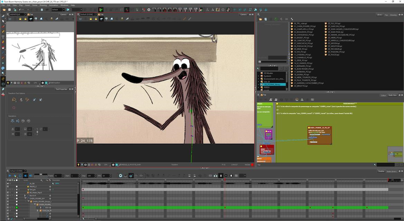Open the Default (SCENE) dropdown in Timeline
This screenshot has width=404, height=221.
pos(26,171)
